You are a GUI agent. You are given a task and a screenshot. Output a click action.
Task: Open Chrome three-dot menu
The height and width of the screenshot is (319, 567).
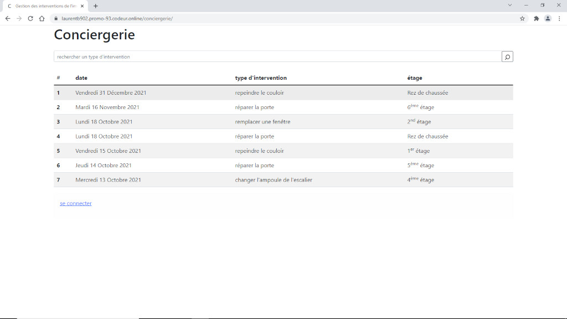[x=559, y=18]
